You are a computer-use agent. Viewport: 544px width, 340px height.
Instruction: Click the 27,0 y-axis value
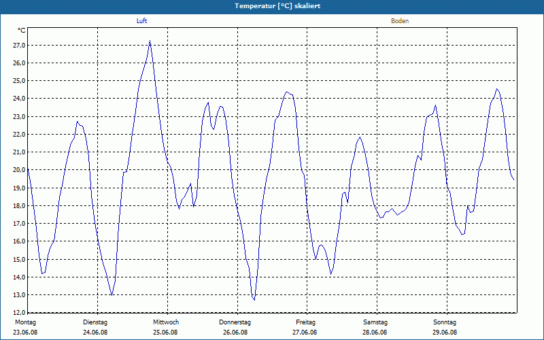point(19,46)
